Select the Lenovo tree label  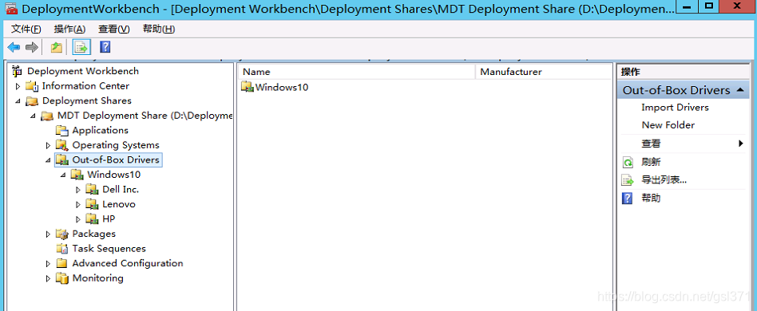pyautogui.click(x=119, y=204)
